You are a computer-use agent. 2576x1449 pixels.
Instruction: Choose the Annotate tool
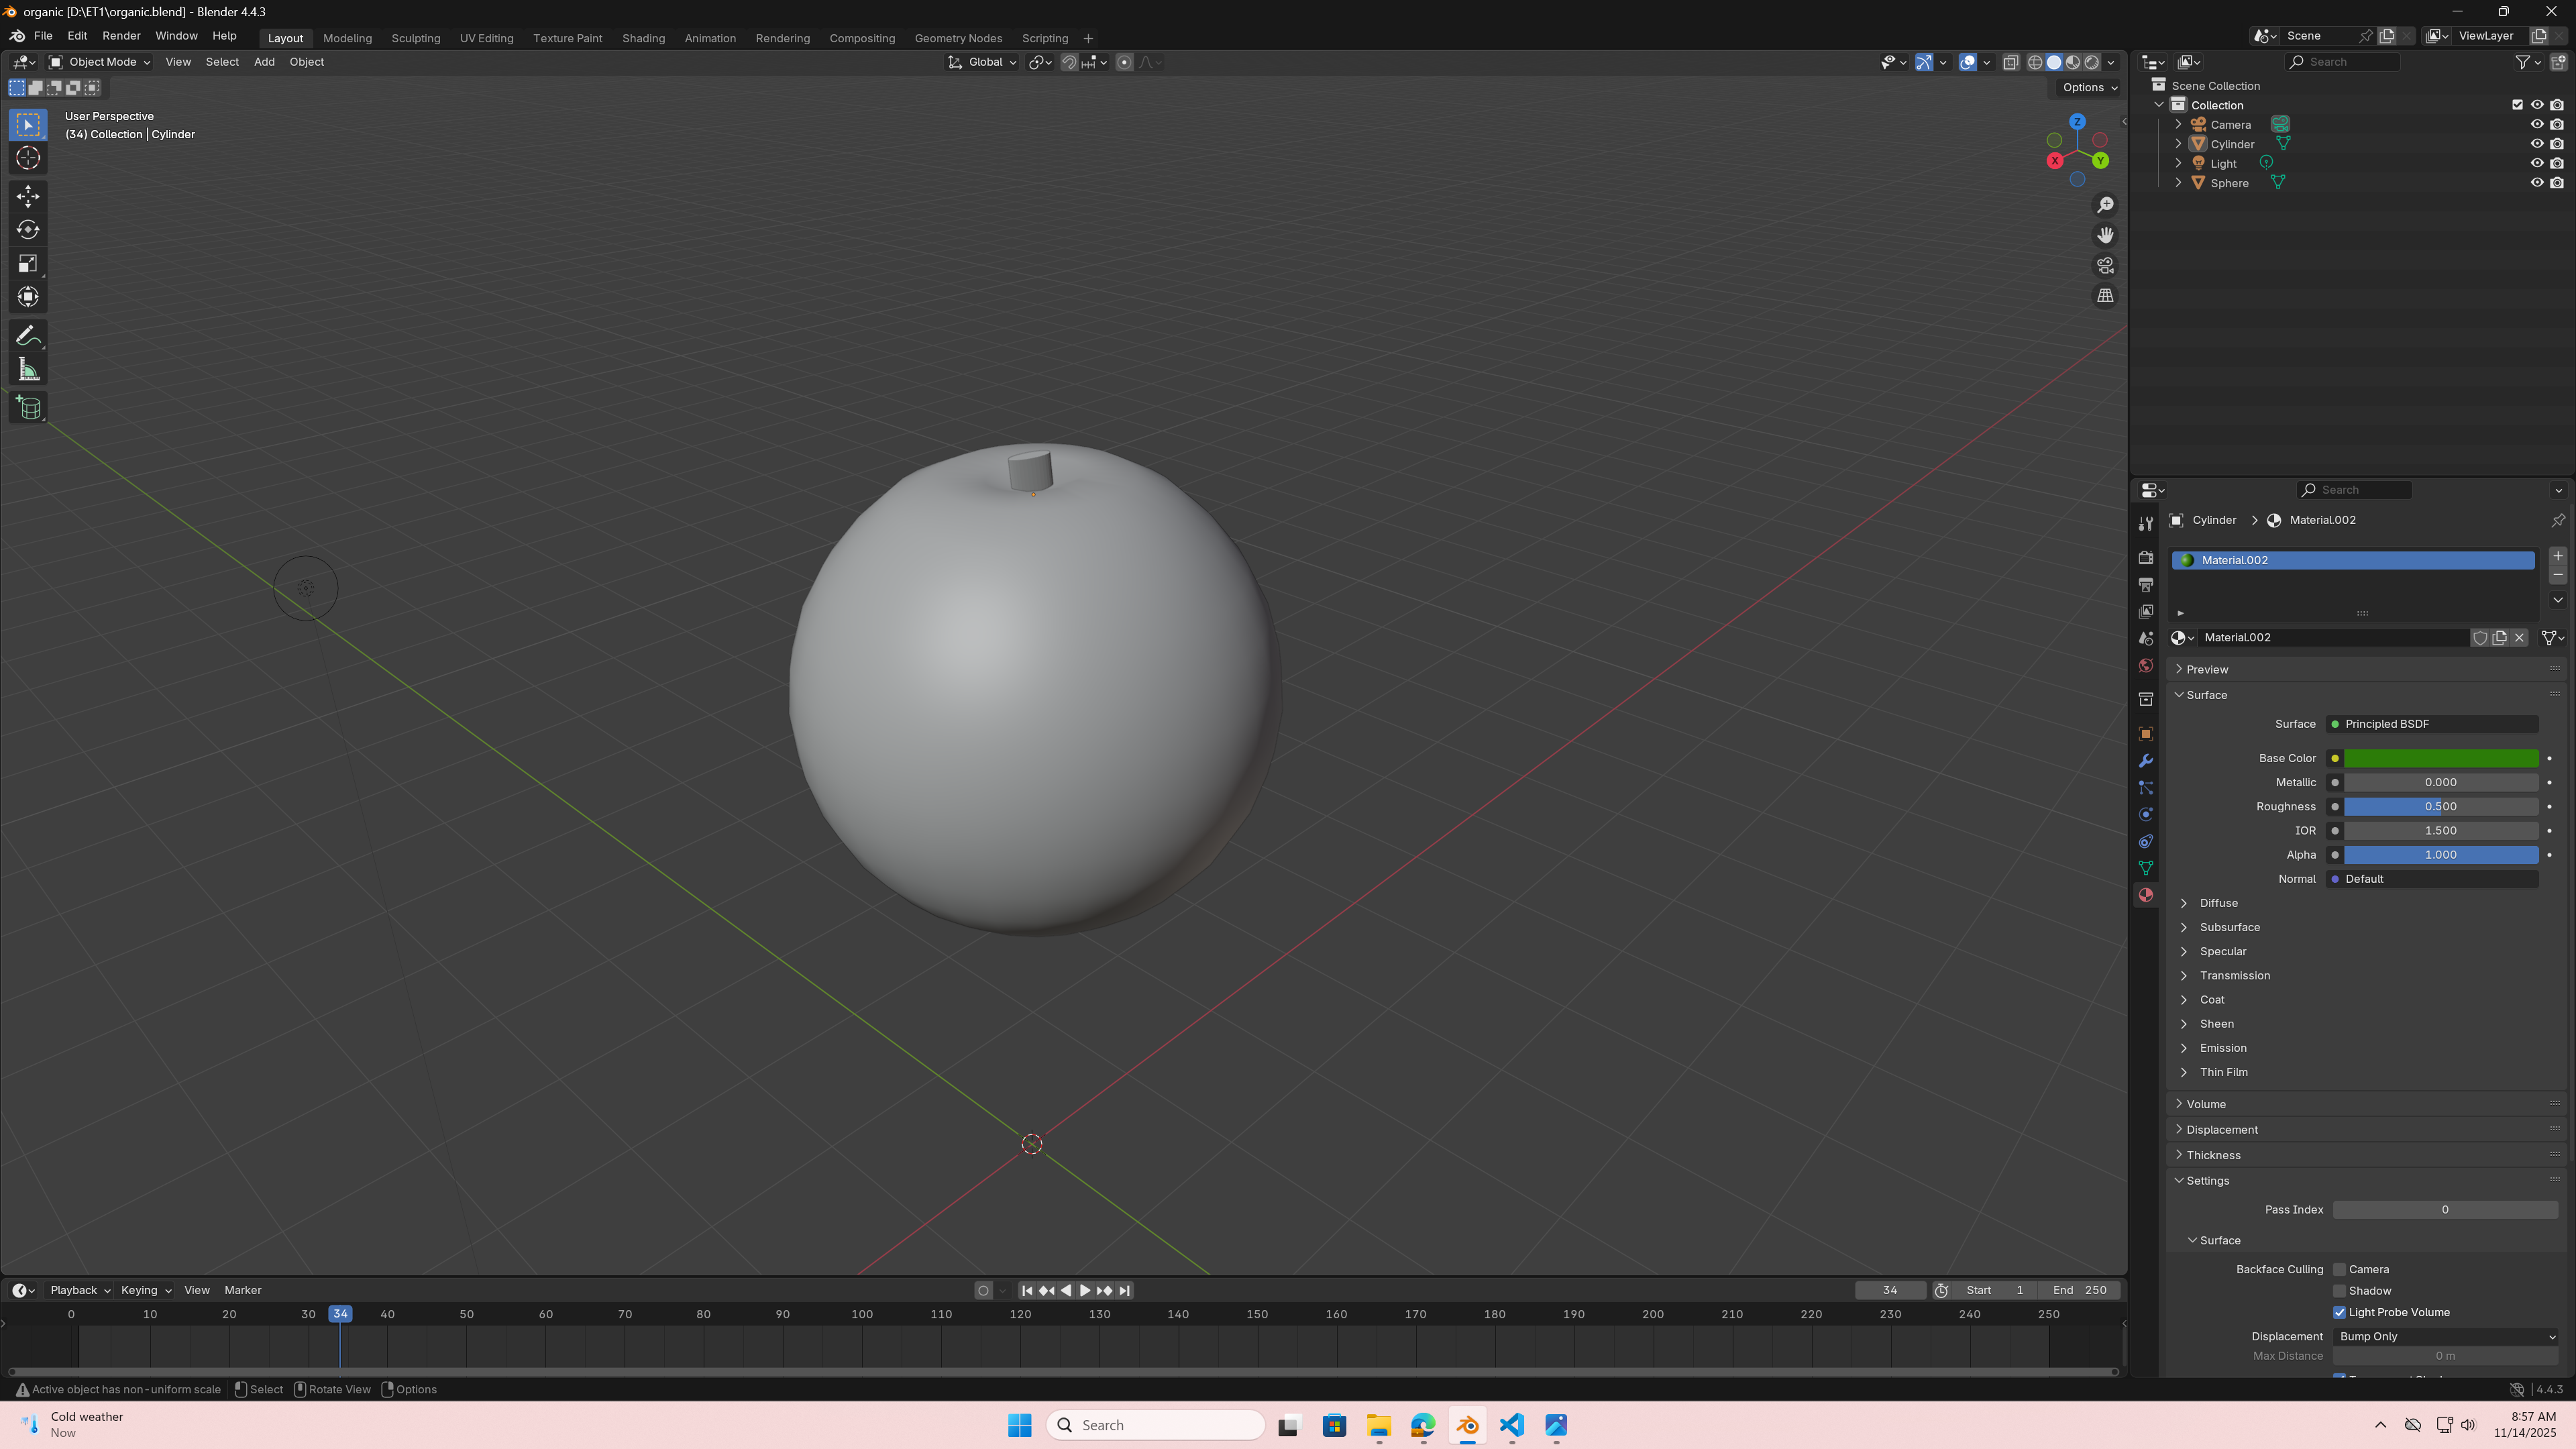[x=28, y=336]
